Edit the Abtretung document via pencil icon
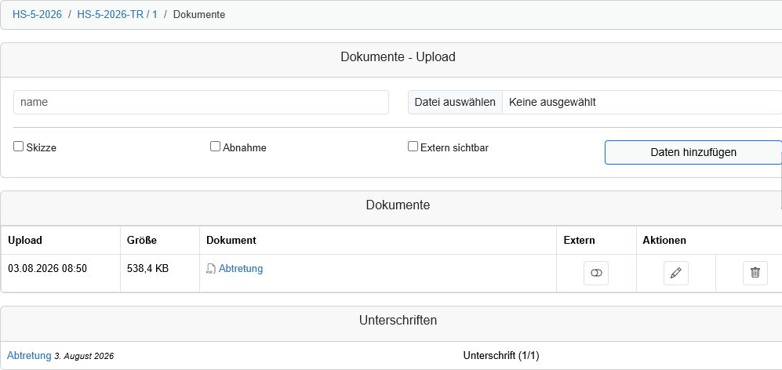782x370 pixels. tap(676, 273)
